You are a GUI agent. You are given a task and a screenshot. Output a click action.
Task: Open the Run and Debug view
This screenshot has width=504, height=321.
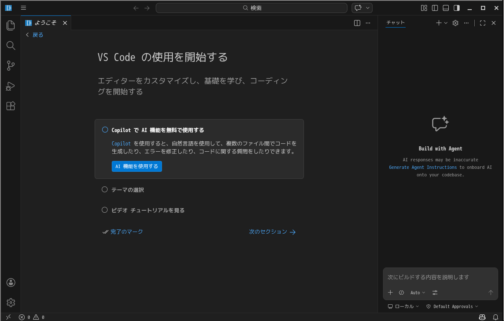point(11,86)
